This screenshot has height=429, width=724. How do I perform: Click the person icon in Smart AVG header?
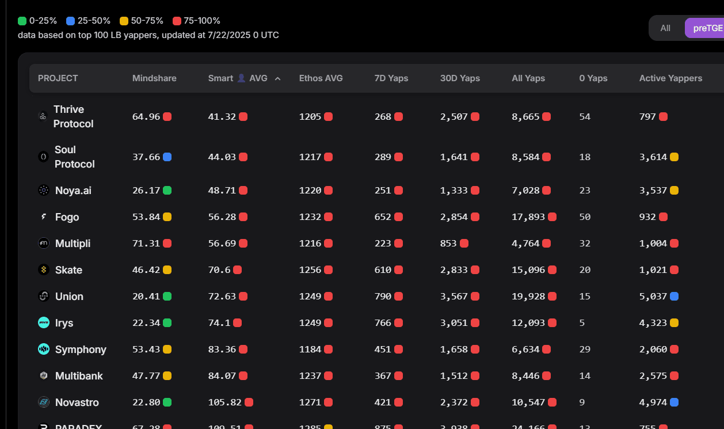pos(241,78)
